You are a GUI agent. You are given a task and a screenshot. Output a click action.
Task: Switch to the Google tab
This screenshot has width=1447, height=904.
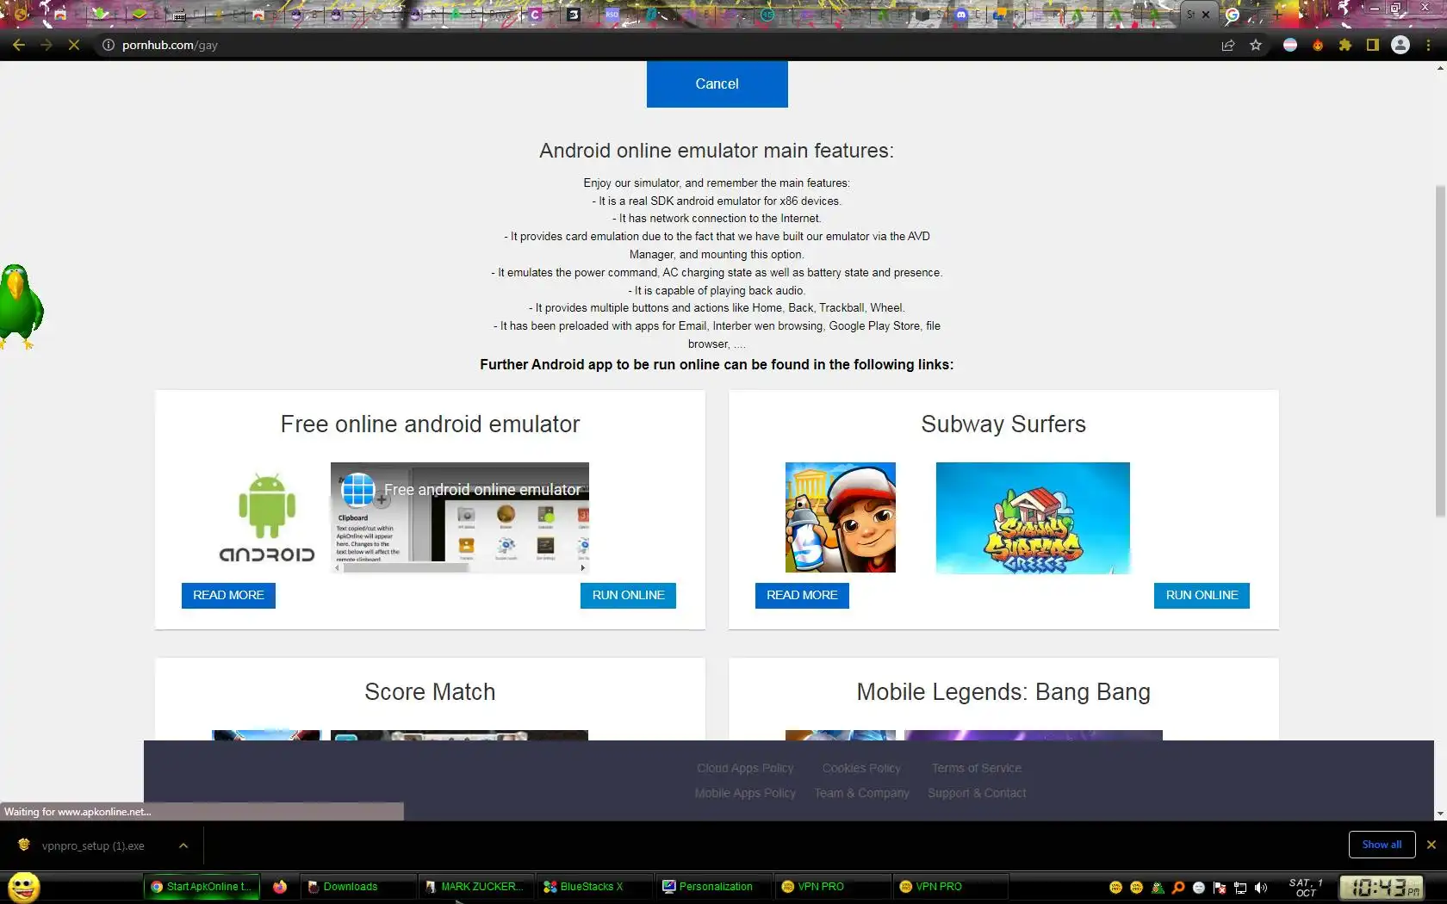(1233, 14)
